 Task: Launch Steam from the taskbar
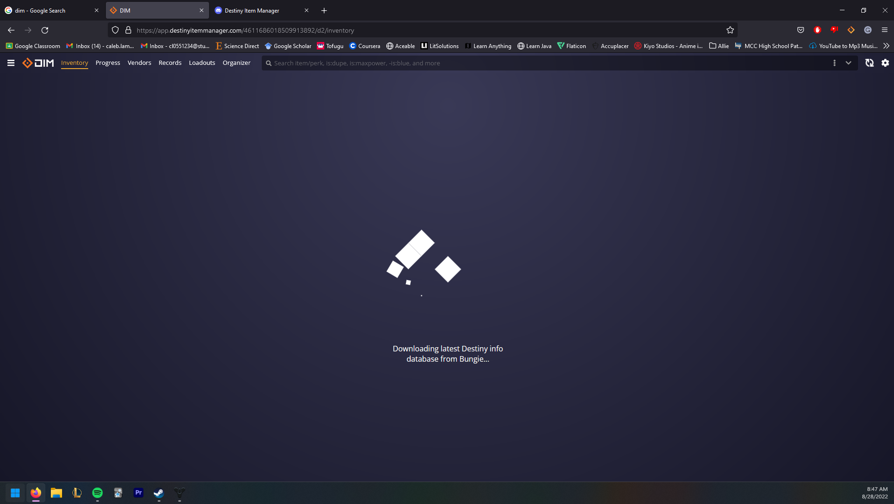[159, 493]
